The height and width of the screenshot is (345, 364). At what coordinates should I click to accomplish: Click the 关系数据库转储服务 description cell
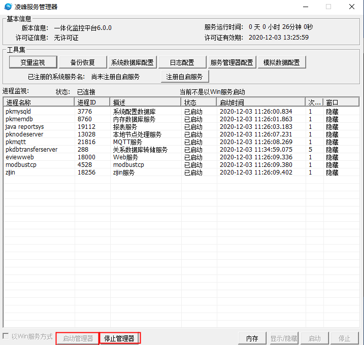click(x=140, y=150)
